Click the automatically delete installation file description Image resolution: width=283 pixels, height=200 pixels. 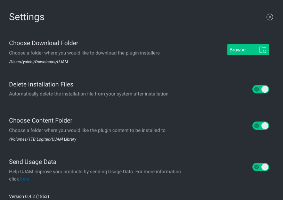[89, 94]
